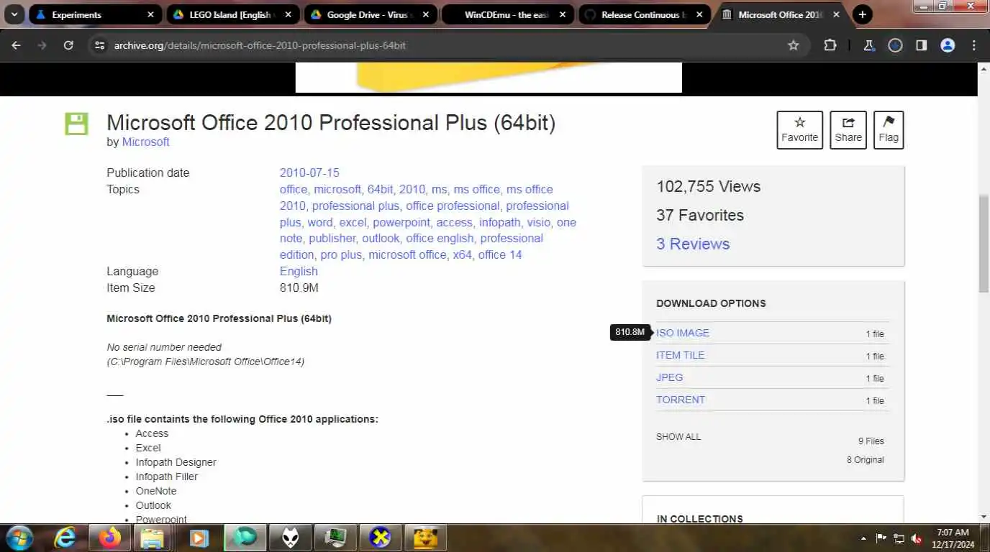990x552 pixels.
Task: Close the WinCDEmu tab
Action: (563, 14)
